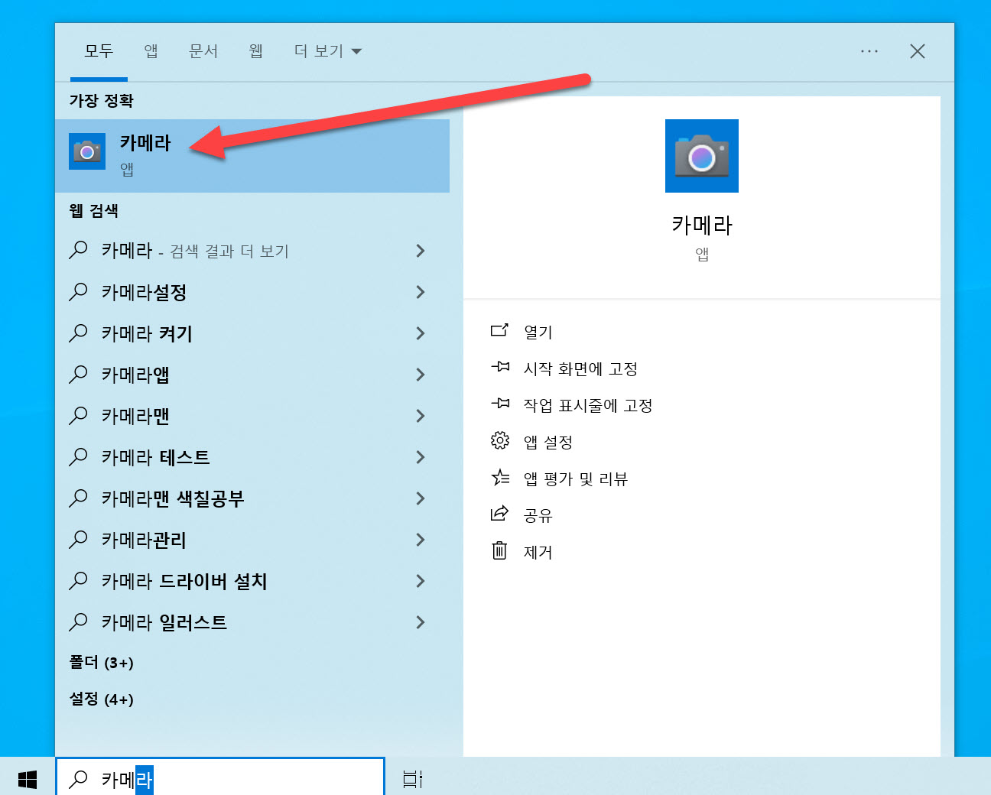991x795 pixels.
Task: Click the star icon for 앱 평가 및 리뷰
Action: (x=500, y=477)
